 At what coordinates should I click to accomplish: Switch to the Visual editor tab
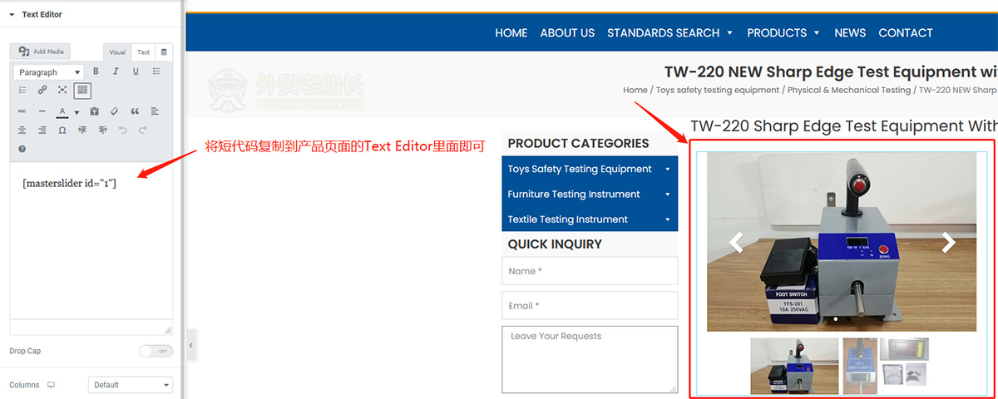(117, 52)
